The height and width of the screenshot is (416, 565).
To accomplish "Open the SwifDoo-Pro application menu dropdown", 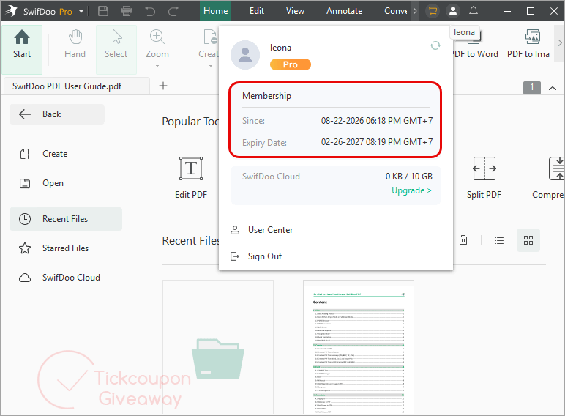I will (x=81, y=12).
